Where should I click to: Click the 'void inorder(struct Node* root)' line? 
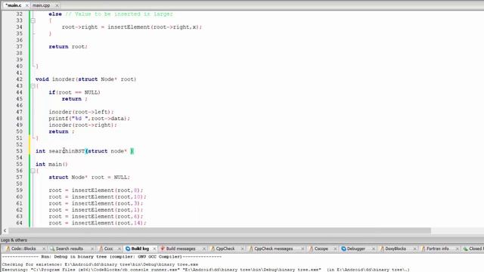pos(85,79)
